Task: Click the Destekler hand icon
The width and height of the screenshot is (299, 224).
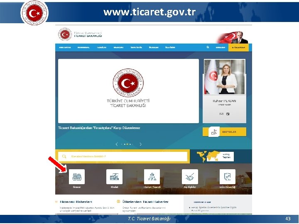Action: 214,131
